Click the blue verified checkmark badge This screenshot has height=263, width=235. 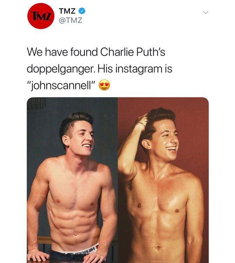(x=82, y=11)
